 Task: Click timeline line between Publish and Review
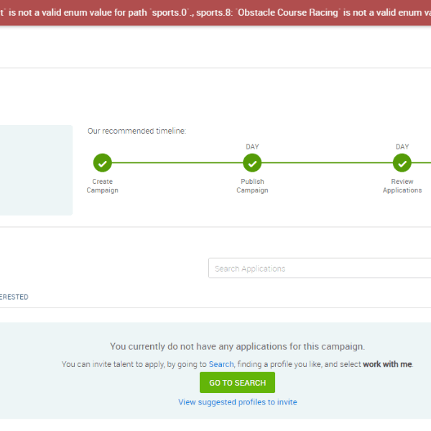coord(327,163)
